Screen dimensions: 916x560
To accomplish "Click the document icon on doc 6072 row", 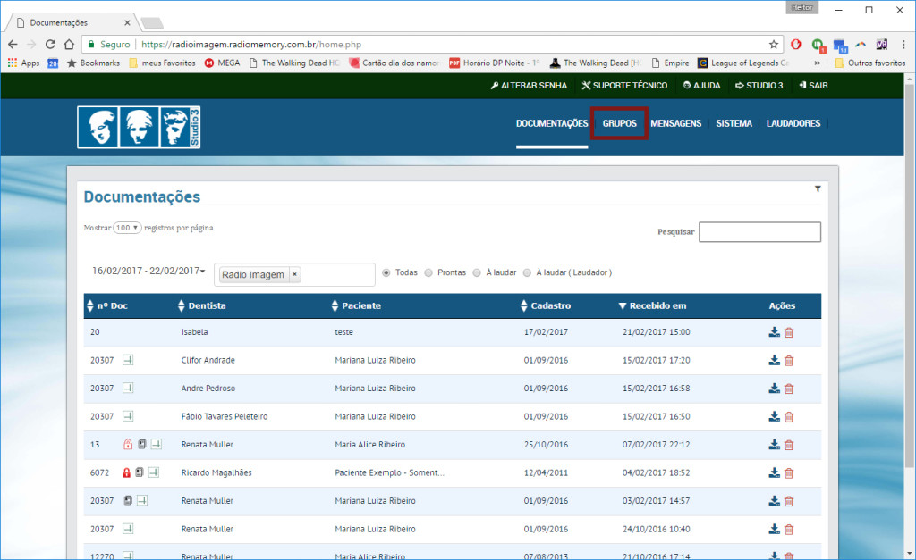I will click(x=140, y=472).
